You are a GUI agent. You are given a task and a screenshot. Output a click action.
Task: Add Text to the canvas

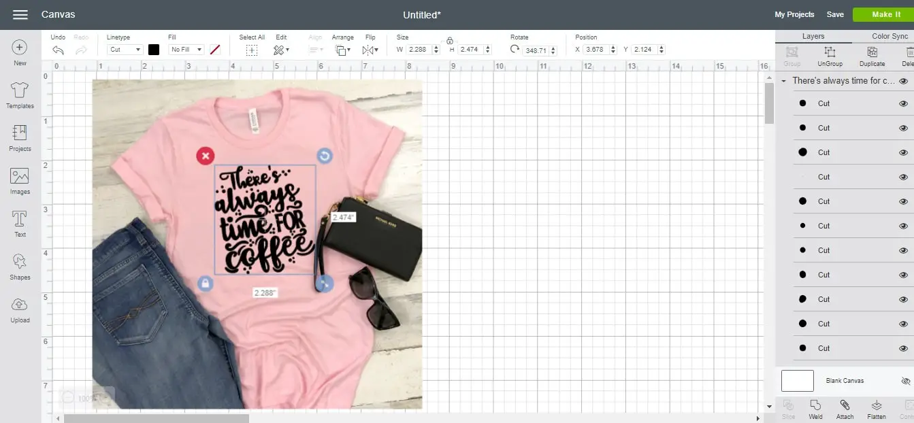[20, 224]
